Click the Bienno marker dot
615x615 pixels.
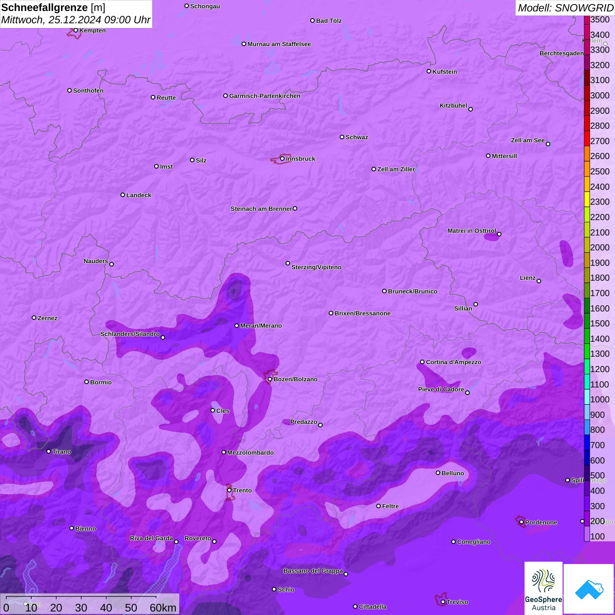tap(72, 528)
